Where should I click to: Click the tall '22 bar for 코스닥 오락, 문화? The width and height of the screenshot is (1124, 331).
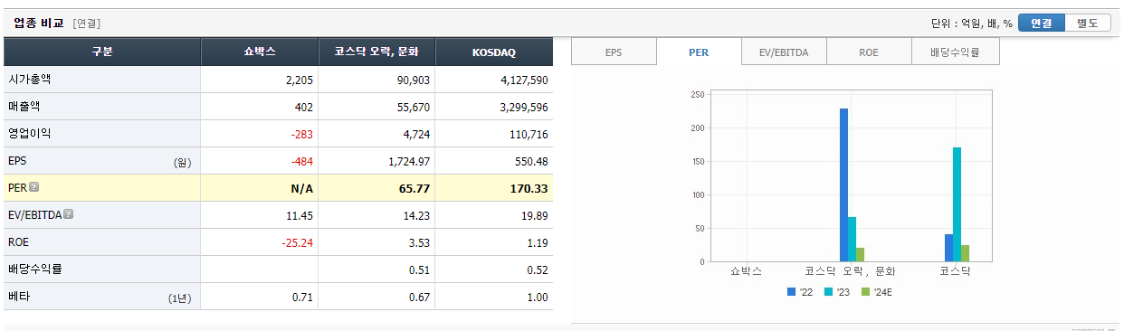[843, 184]
